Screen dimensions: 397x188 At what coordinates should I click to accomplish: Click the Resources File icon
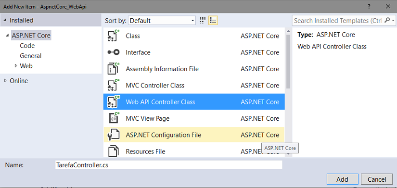click(x=114, y=151)
